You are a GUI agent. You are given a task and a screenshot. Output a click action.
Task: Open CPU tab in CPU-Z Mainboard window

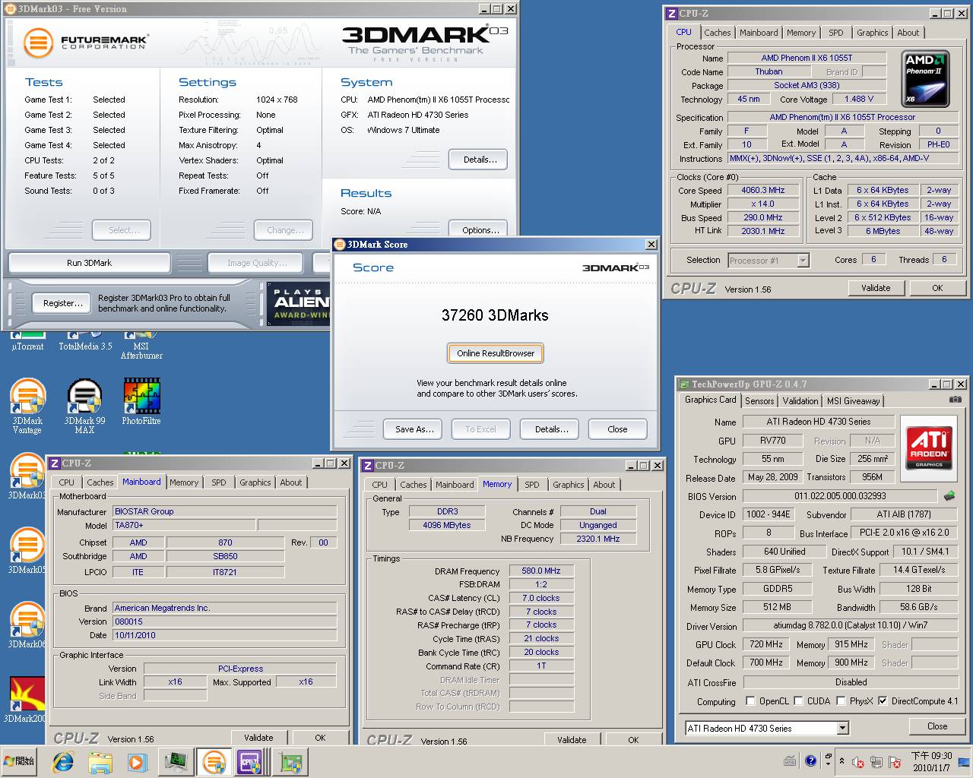(67, 482)
